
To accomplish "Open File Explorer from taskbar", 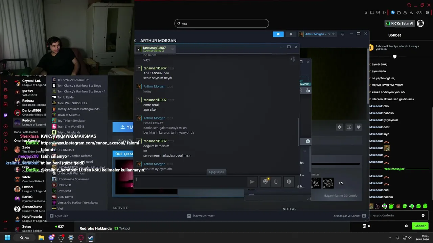I will pyautogui.click(x=41, y=238).
